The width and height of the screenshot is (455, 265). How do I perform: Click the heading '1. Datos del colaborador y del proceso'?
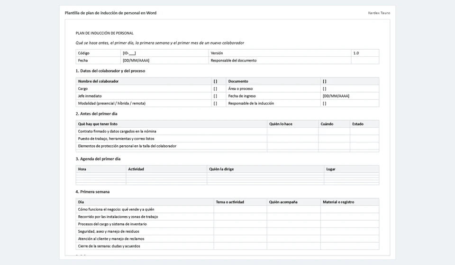point(110,71)
